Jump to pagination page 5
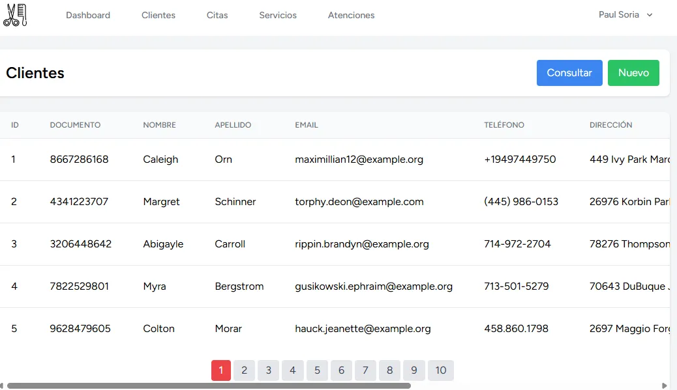Viewport: 677px width, 390px height. 317,370
